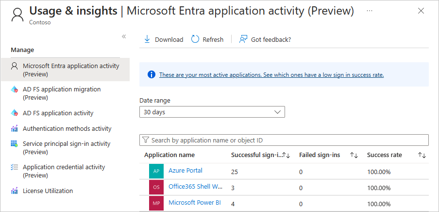This screenshot has height=212, width=439.
Task: Click the filter funnel icon in search box
Action: tap(145, 140)
